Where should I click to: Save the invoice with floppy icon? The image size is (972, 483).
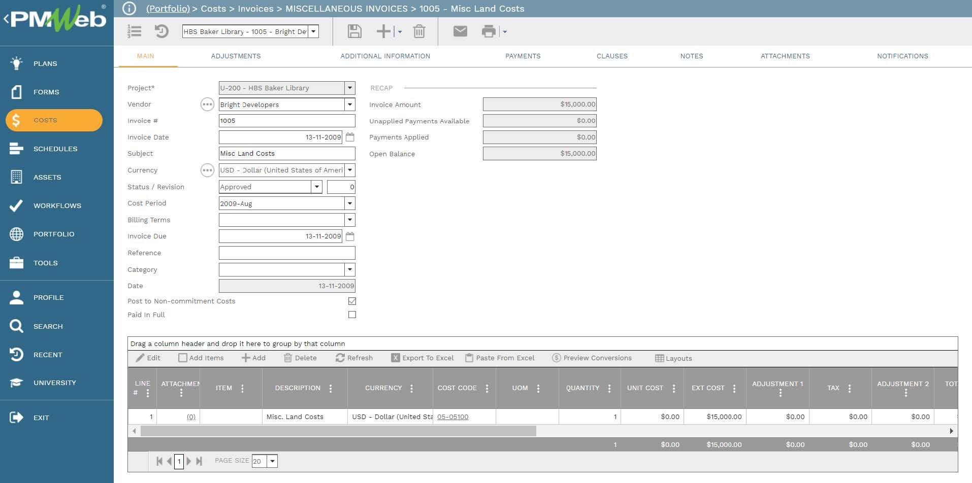pyautogui.click(x=354, y=31)
